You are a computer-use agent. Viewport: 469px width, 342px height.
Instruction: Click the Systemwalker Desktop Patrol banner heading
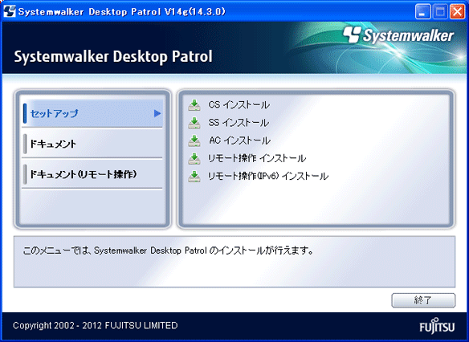(113, 57)
